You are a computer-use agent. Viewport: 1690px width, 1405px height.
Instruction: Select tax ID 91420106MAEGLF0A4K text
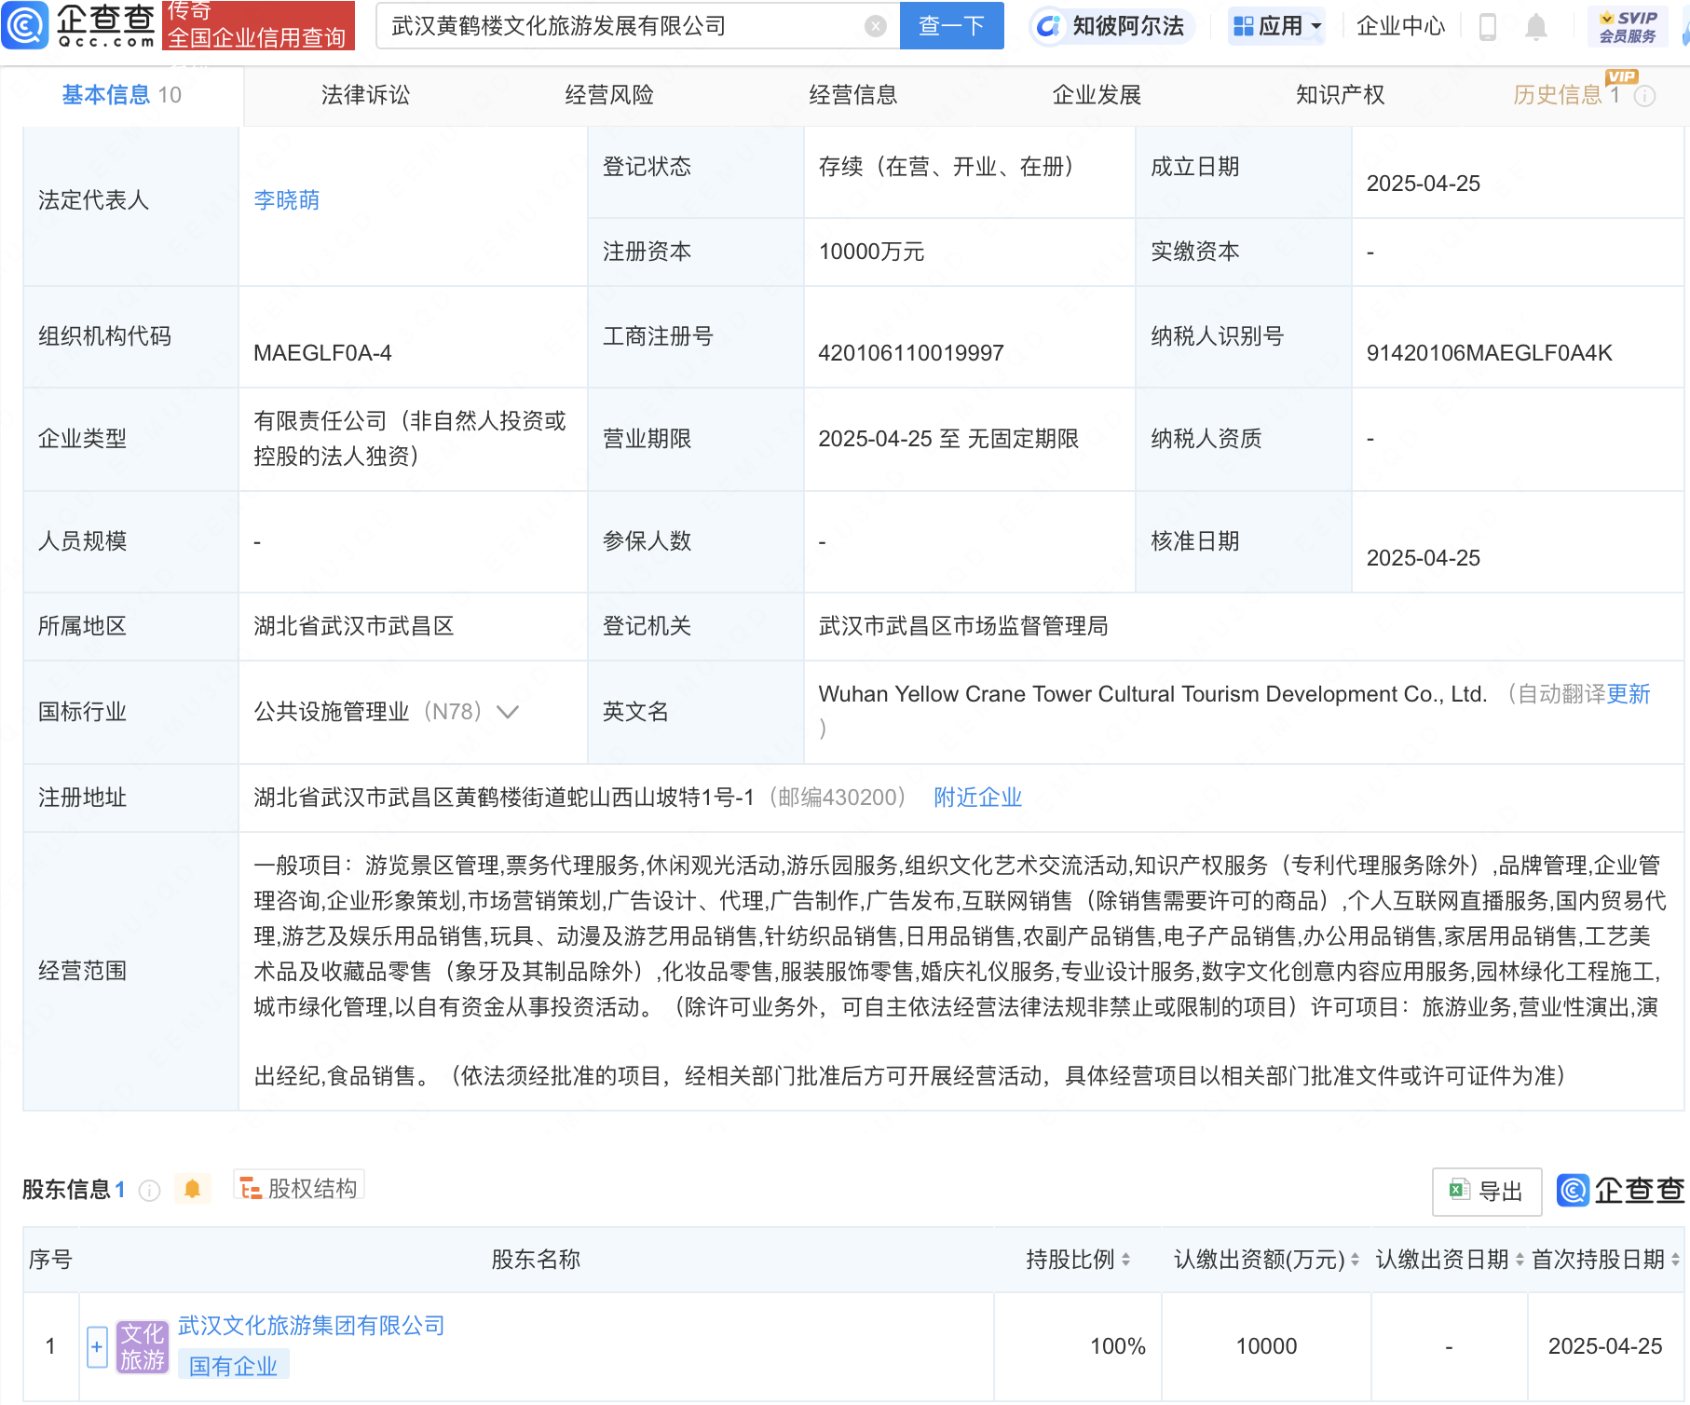(x=1489, y=353)
